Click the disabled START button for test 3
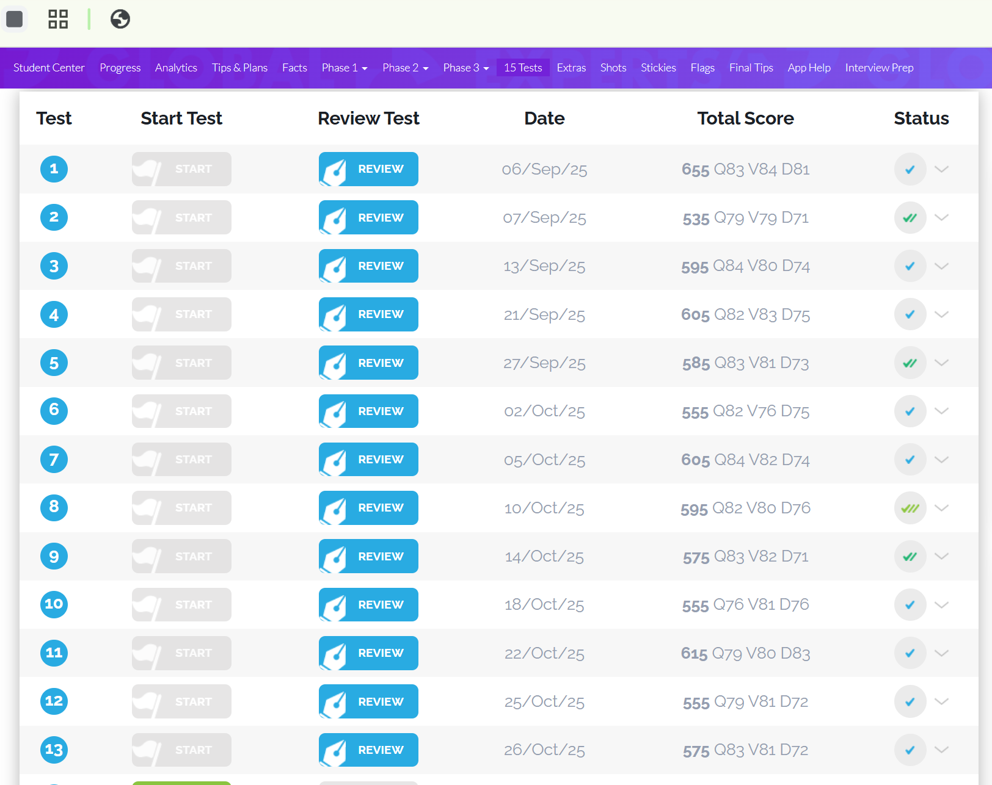 (181, 266)
